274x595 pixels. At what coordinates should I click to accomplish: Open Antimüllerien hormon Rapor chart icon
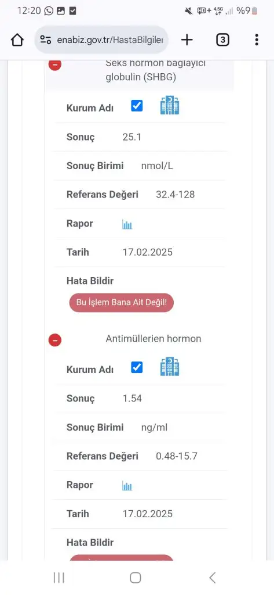pos(127,486)
